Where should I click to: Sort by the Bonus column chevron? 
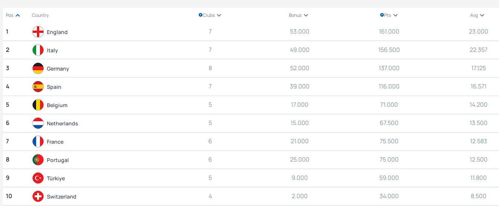pos(306,15)
